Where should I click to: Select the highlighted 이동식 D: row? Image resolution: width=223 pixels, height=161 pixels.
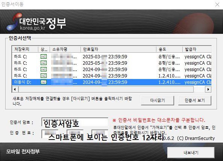tap(112, 82)
